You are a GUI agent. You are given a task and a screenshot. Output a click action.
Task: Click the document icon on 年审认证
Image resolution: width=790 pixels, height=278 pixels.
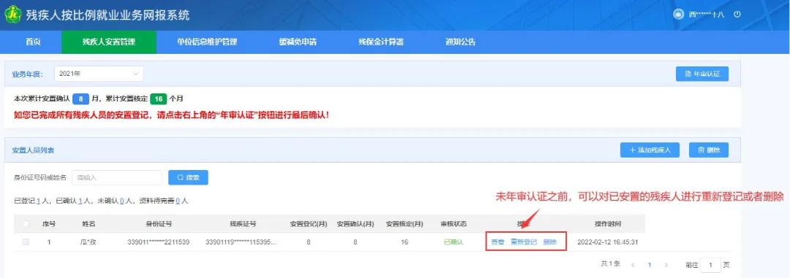click(x=688, y=74)
